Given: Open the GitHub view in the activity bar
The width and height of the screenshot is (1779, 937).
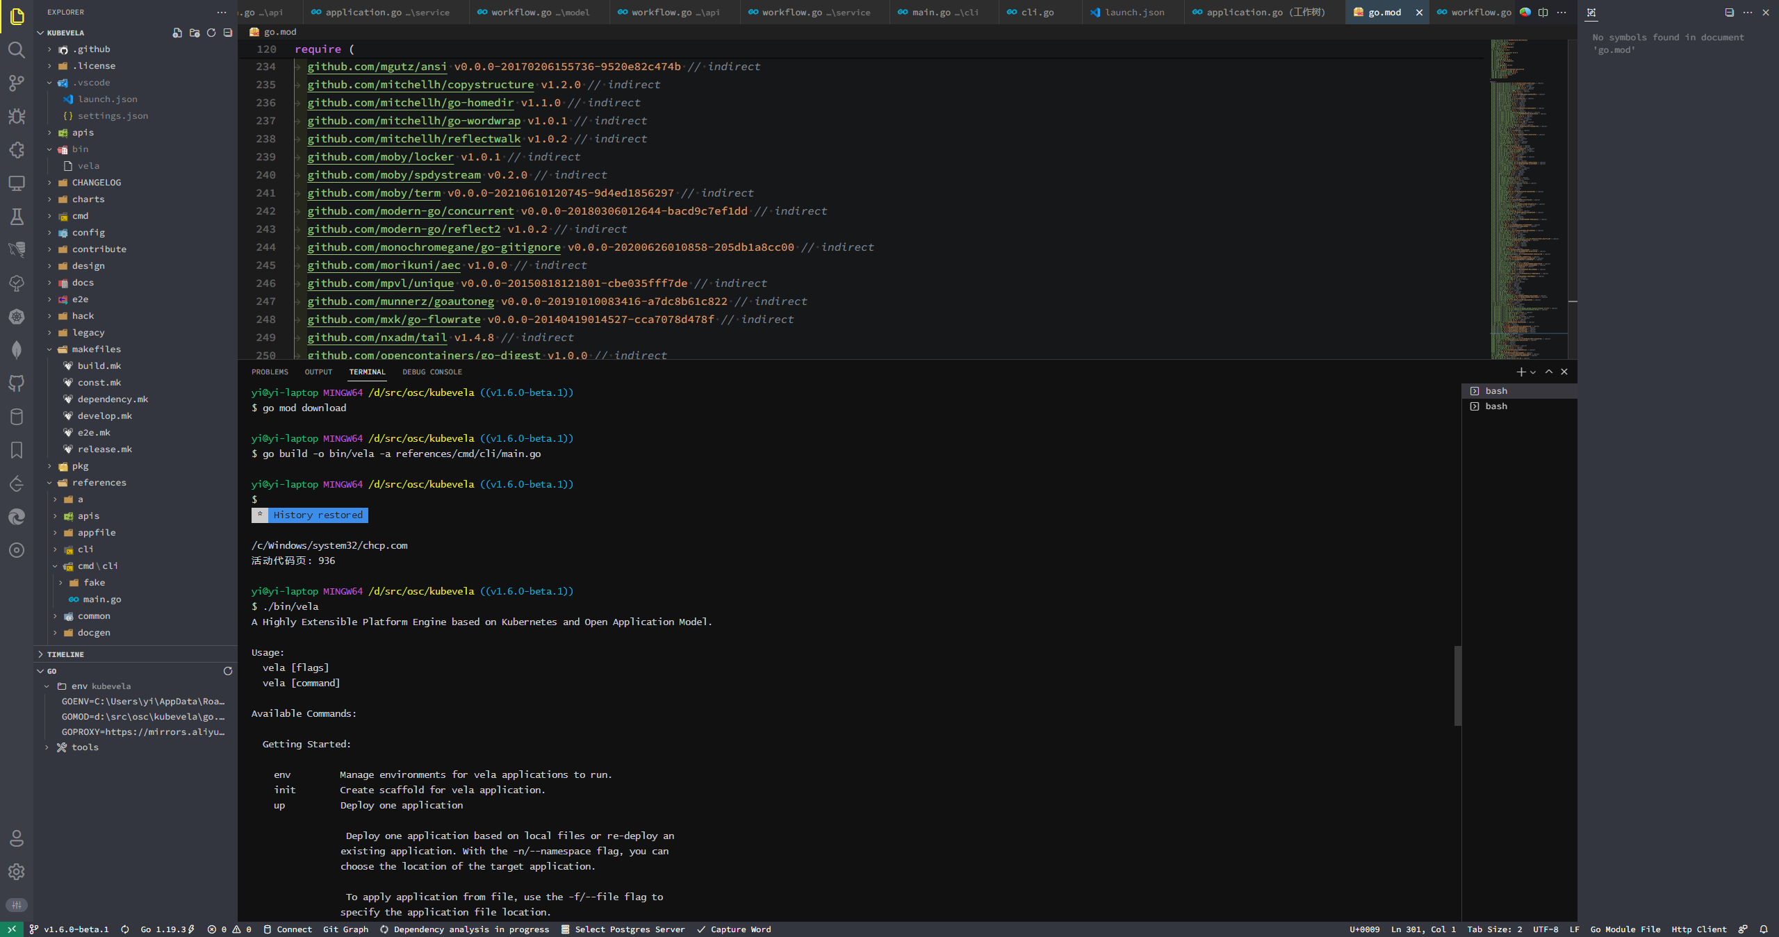Looking at the screenshot, I should (x=17, y=383).
